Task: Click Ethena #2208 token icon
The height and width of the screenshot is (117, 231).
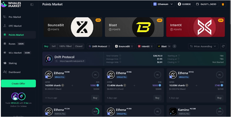Action: click(49, 75)
